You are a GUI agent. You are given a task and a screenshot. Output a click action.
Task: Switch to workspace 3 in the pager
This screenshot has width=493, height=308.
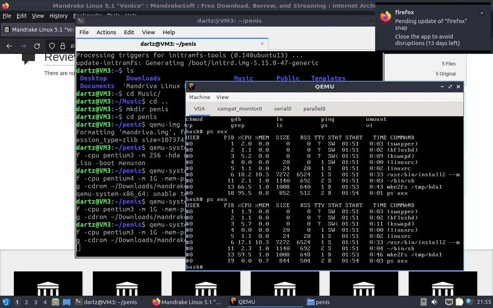tap(36, 302)
